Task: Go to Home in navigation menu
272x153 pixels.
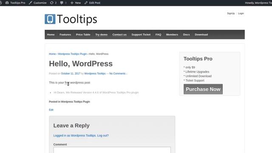Action: pyautogui.click(x=51, y=34)
